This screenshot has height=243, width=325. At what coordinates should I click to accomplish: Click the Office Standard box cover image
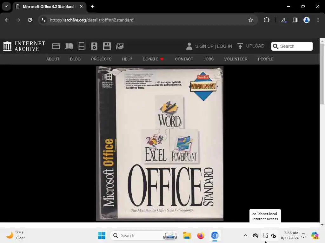pyautogui.click(x=160, y=143)
